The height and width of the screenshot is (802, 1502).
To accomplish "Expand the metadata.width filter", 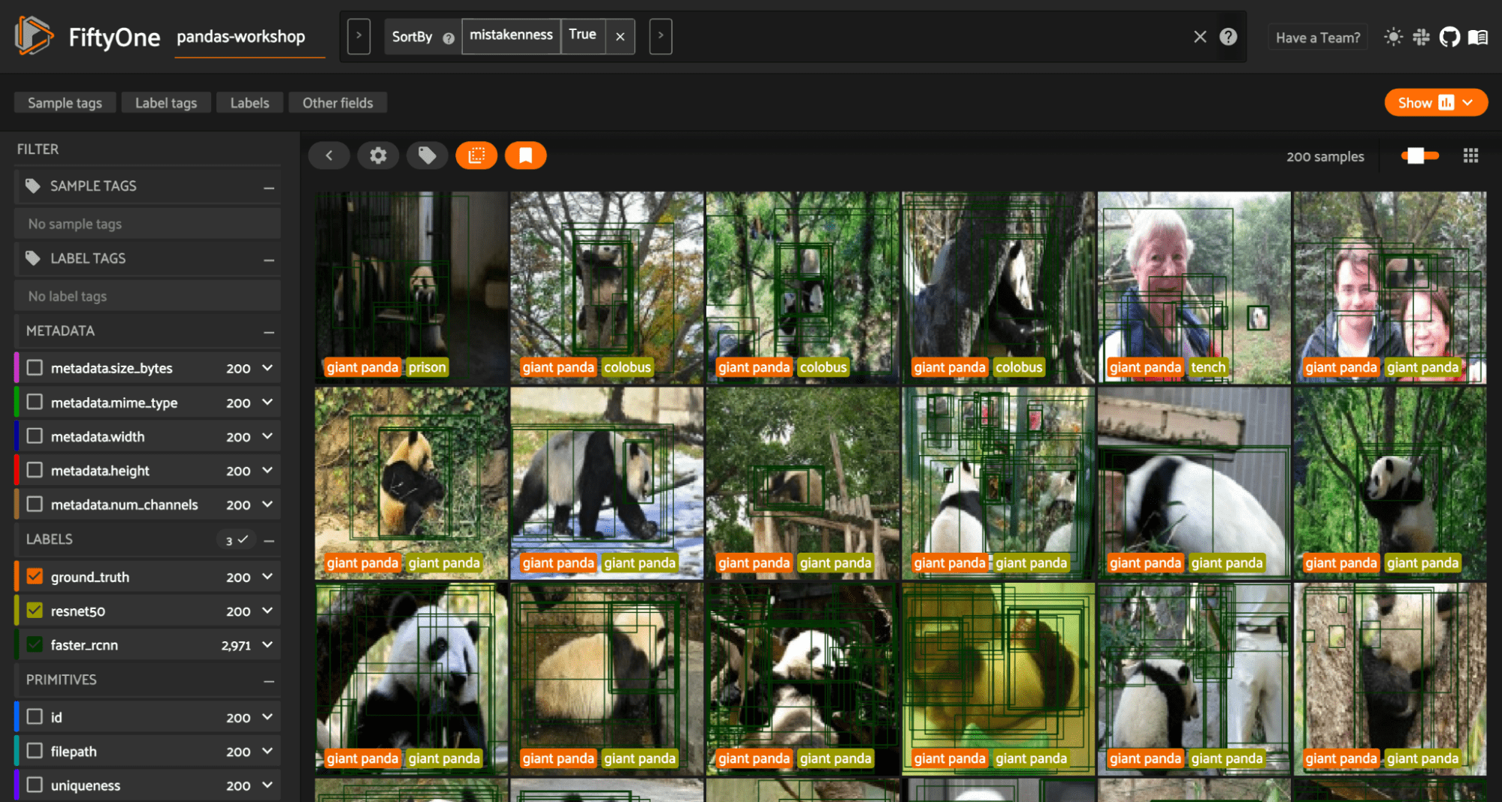I will (x=267, y=436).
